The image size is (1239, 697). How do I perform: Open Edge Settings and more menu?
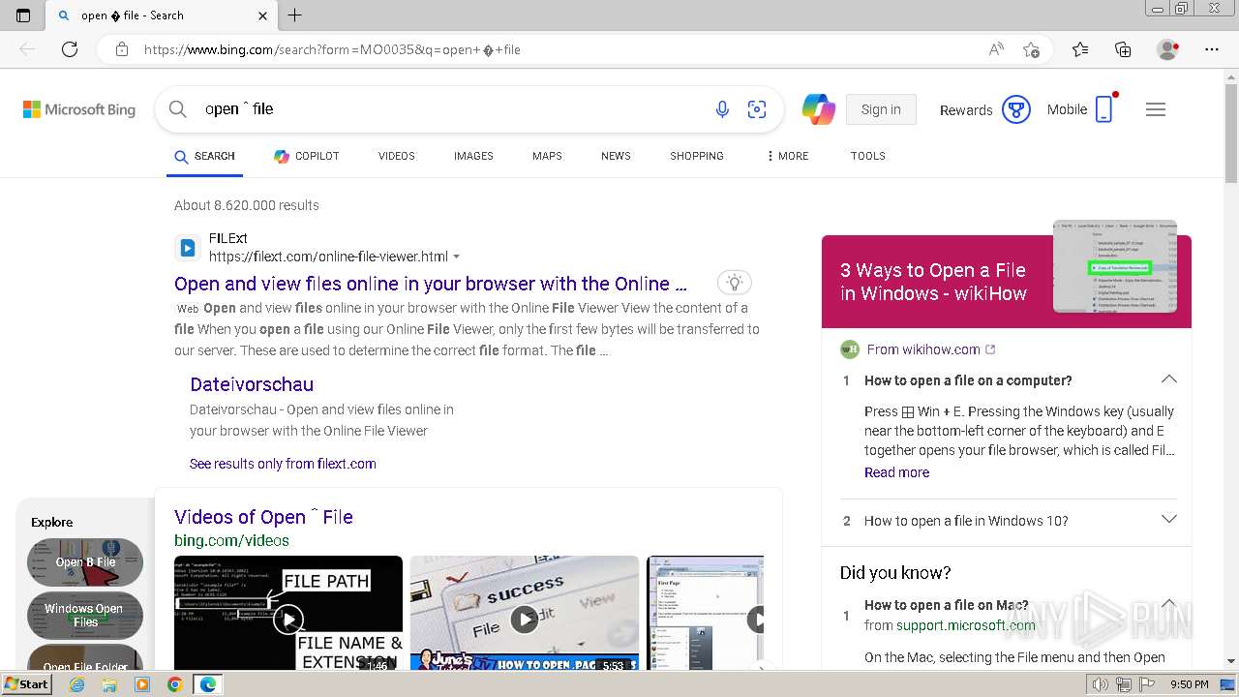click(x=1212, y=49)
